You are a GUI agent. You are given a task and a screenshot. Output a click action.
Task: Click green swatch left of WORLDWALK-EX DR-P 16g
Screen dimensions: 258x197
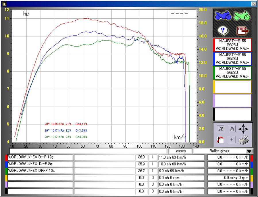click(6, 171)
